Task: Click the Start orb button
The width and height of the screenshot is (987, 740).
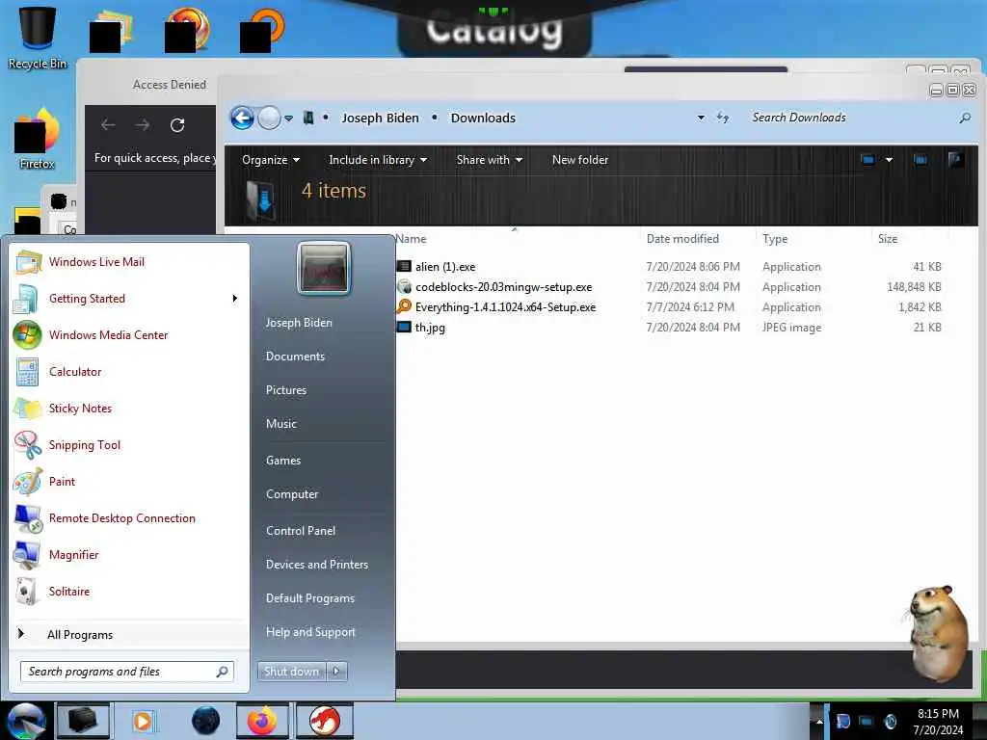Action: pyautogui.click(x=26, y=722)
